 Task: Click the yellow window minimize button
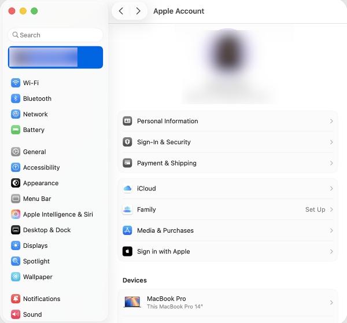[x=23, y=11]
